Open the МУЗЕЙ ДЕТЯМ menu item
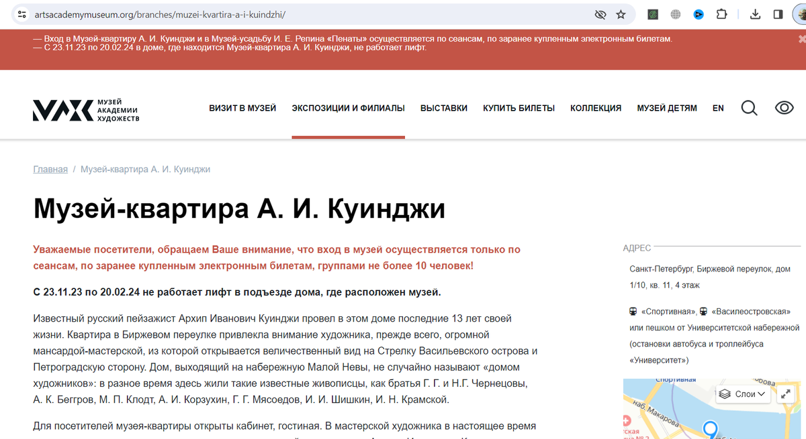 click(x=667, y=108)
